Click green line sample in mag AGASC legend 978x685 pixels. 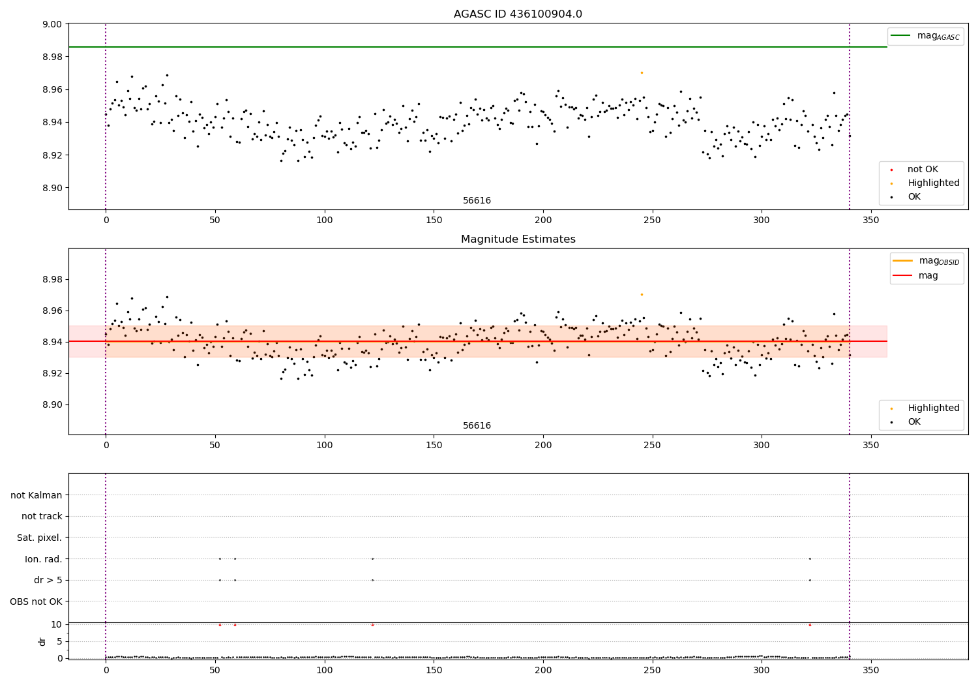900,36
